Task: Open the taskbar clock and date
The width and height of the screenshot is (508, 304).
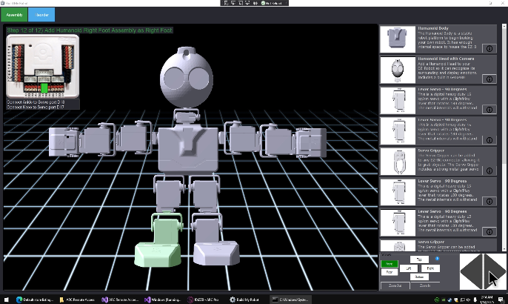Action: [x=487, y=300]
